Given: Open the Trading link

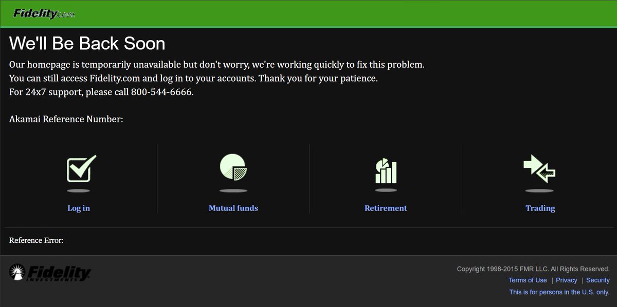Looking at the screenshot, I should coord(540,208).
